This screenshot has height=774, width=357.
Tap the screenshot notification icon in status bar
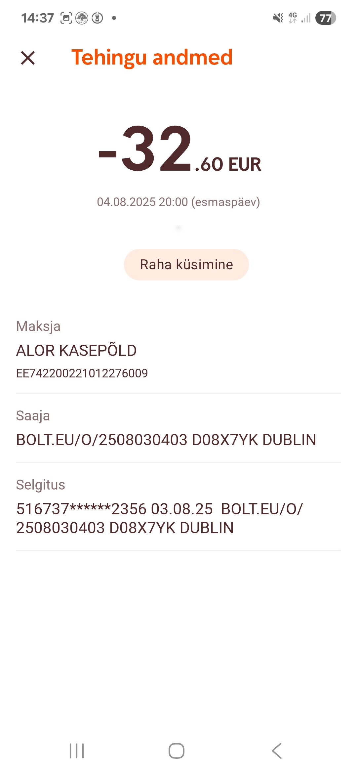pyautogui.click(x=66, y=18)
